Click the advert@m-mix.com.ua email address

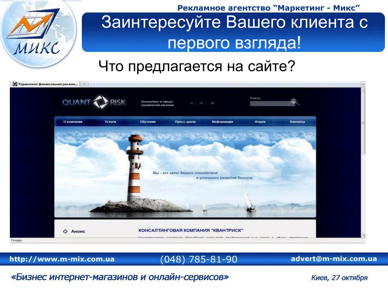click(x=334, y=259)
